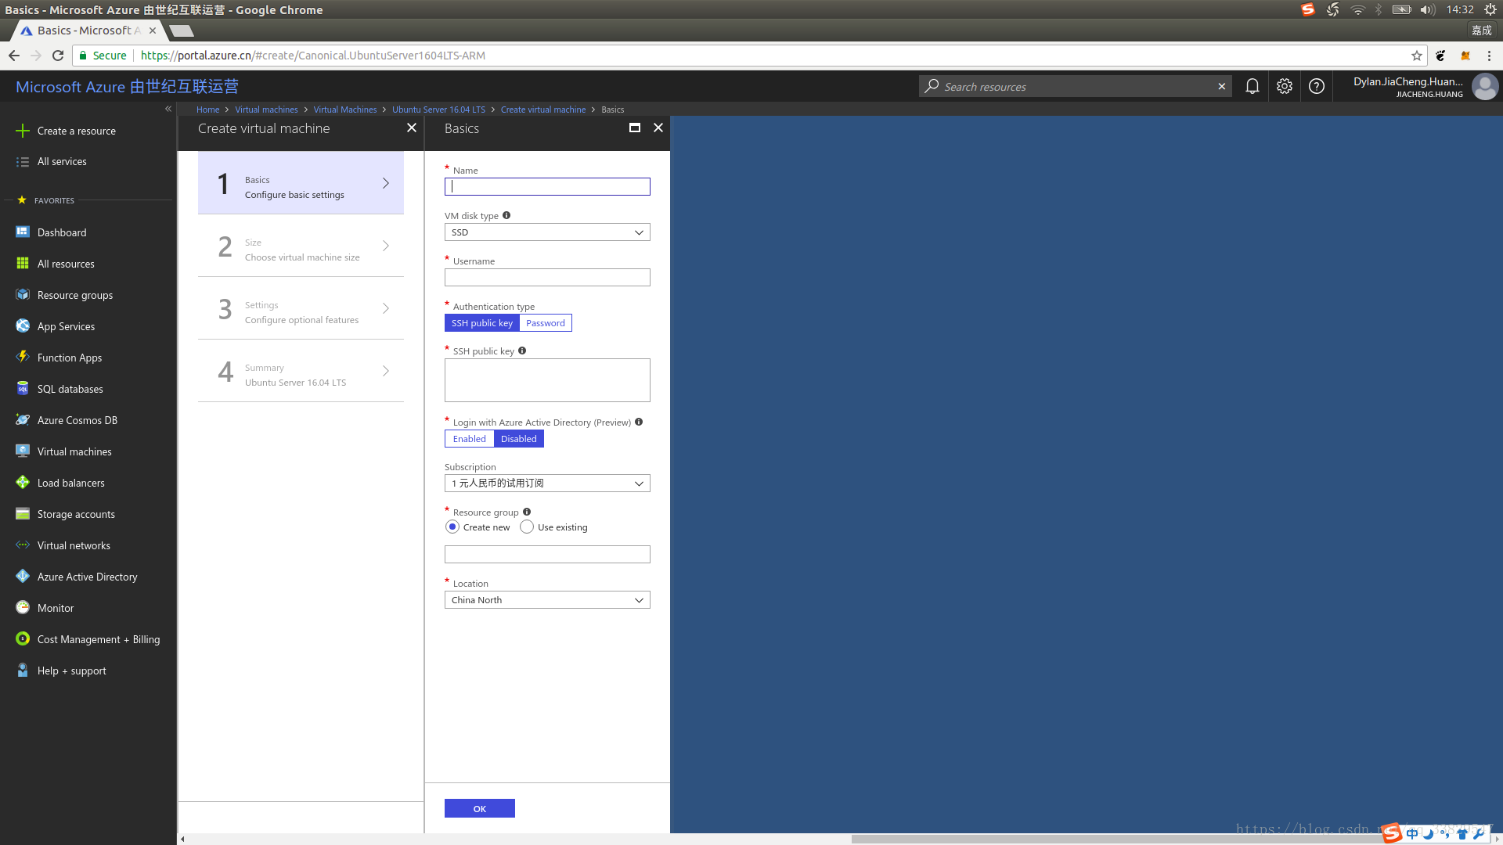Set Azure AD login to Enabled

[470, 439]
